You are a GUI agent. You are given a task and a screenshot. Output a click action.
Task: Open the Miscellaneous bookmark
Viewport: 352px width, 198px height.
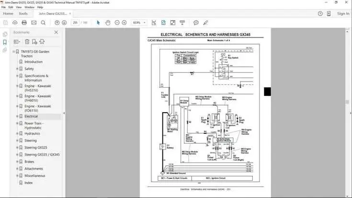click(35, 176)
